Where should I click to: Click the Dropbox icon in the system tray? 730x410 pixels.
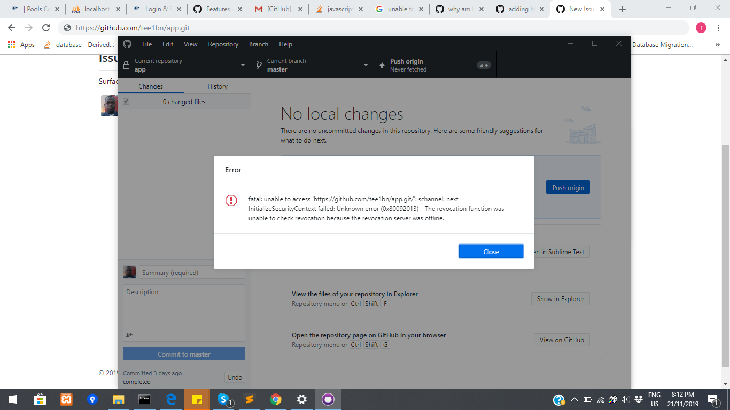pyautogui.click(x=638, y=399)
